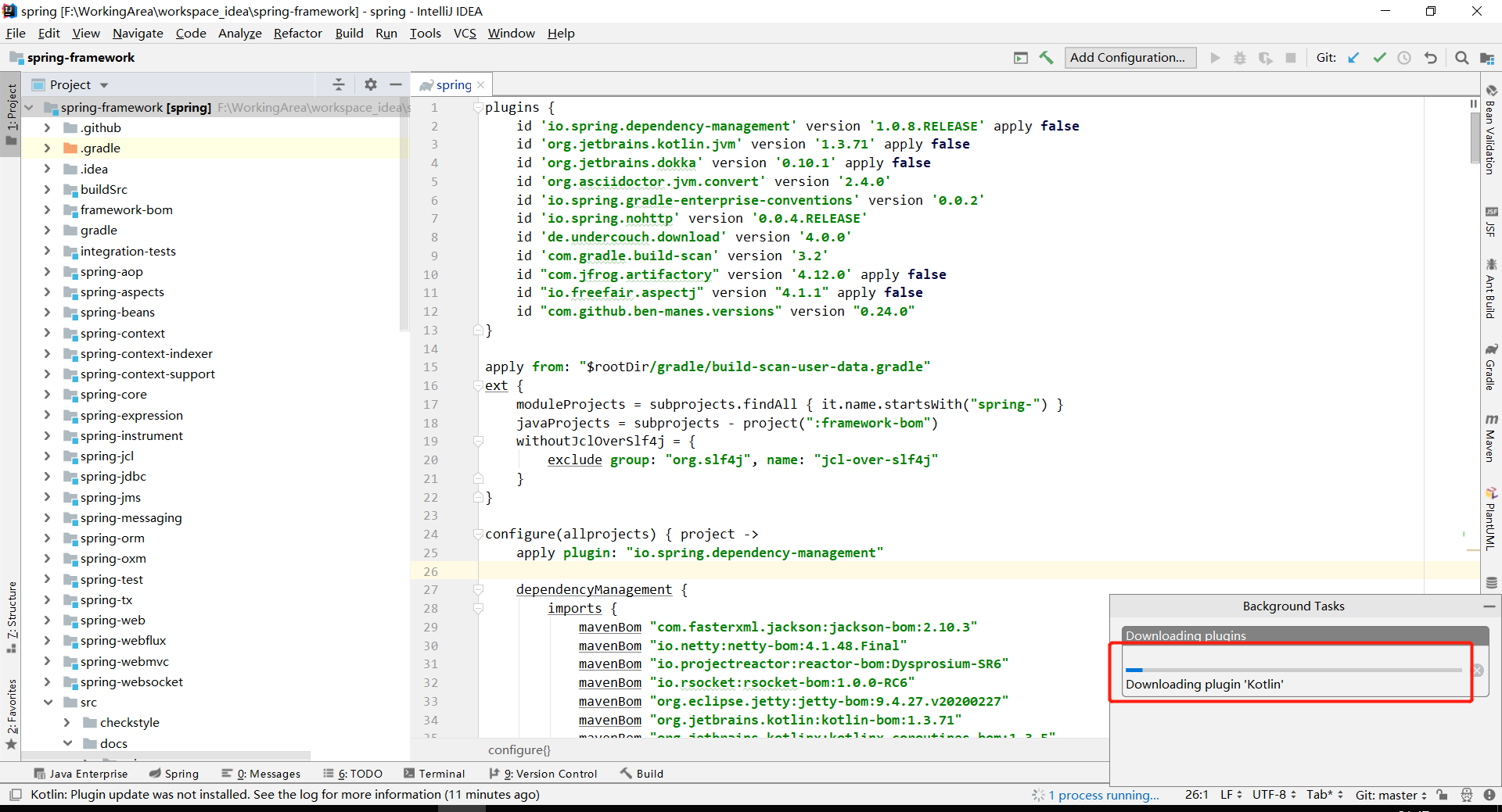Open Git Show History clock icon
Screen dimensions: 1502x812
click(x=1404, y=58)
